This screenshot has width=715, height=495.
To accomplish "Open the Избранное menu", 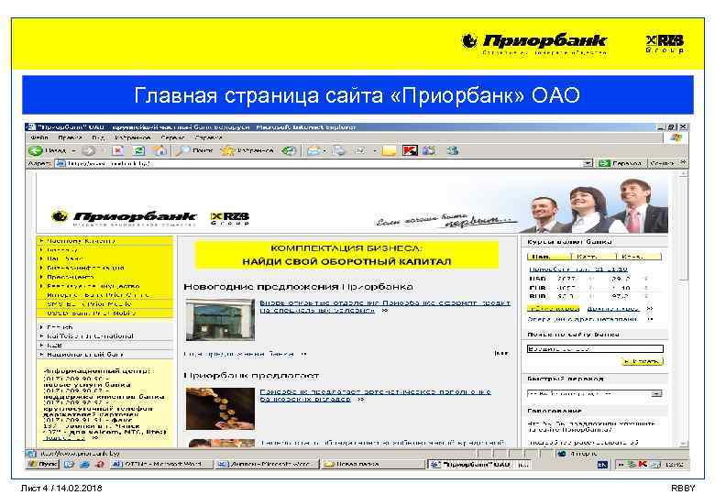I will pos(133,137).
